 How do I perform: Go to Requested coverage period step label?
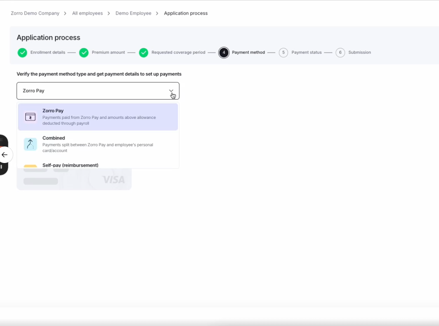tap(178, 52)
